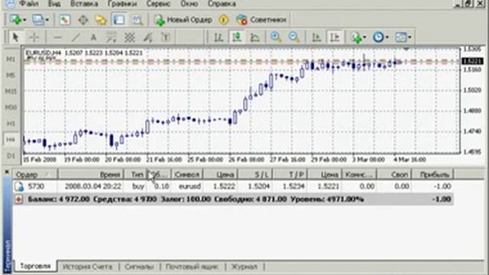The height and width of the screenshot is (275, 489).
Task: Select the Cursor arrow tool
Action: tap(15, 37)
